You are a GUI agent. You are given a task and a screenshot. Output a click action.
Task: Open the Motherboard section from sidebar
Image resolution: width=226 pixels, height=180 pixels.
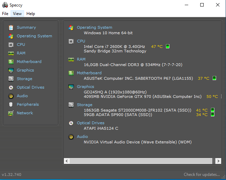point(29,62)
